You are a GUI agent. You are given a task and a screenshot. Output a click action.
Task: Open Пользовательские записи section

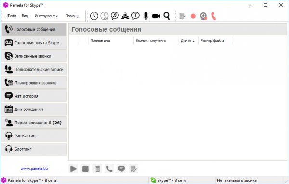click(x=34, y=69)
